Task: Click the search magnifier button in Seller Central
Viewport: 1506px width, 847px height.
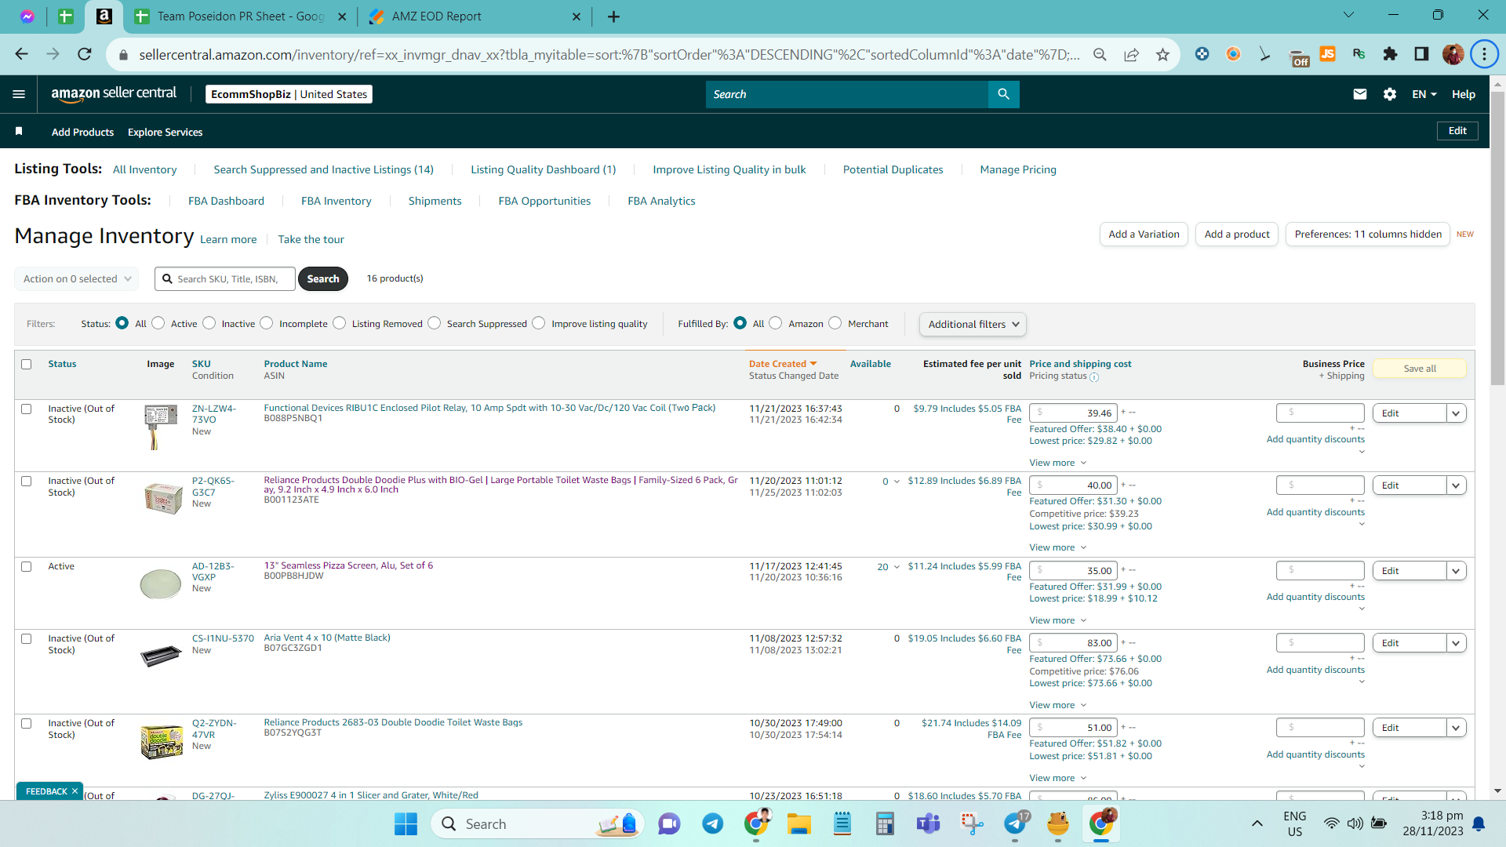Action: coord(1003,94)
